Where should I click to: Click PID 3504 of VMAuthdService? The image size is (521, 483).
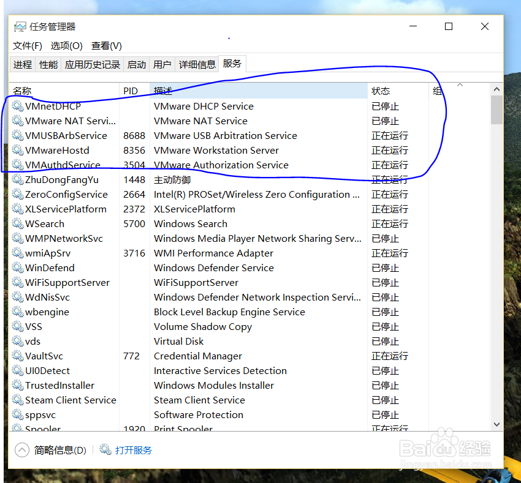134,165
